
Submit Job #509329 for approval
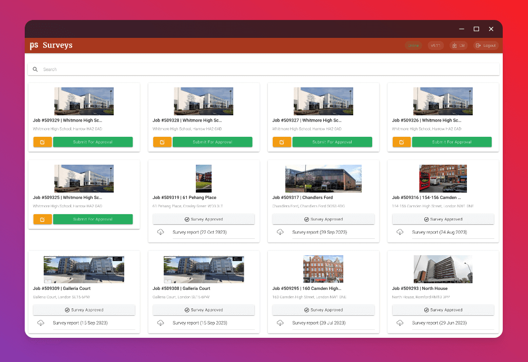click(x=93, y=142)
